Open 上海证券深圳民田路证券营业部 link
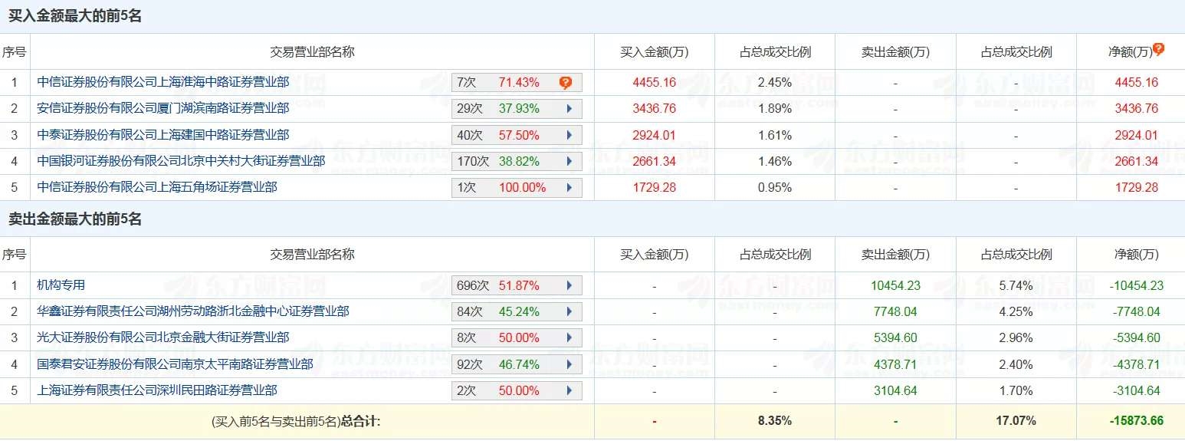The image size is (1185, 441). point(157,390)
